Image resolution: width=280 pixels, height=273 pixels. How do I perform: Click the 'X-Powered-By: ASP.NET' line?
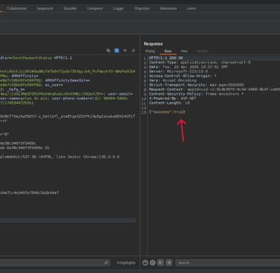coord(172,98)
